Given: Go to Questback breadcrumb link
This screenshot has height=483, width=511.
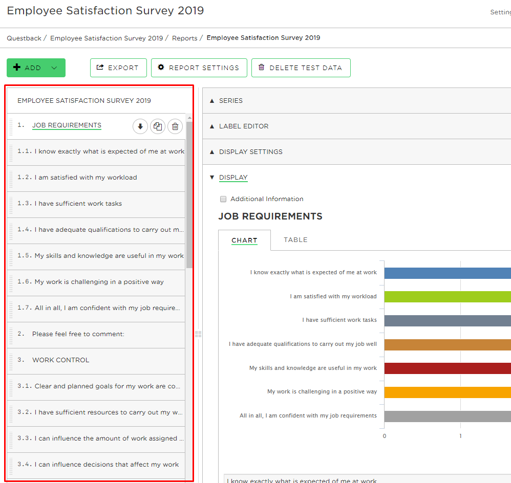Looking at the screenshot, I should coord(24,38).
